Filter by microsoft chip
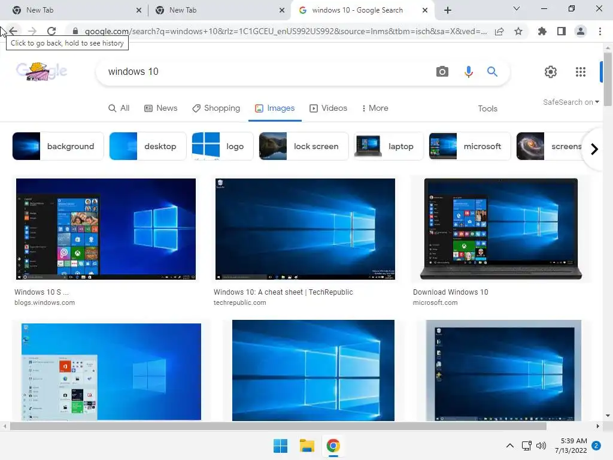 tap(470, 146)
